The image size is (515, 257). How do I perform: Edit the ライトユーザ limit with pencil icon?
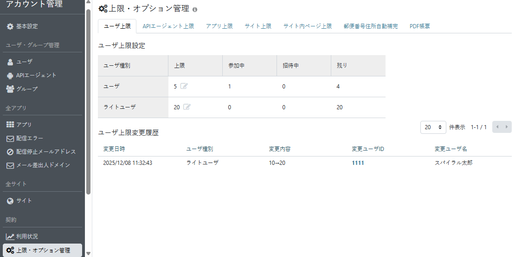coord(187,107)
